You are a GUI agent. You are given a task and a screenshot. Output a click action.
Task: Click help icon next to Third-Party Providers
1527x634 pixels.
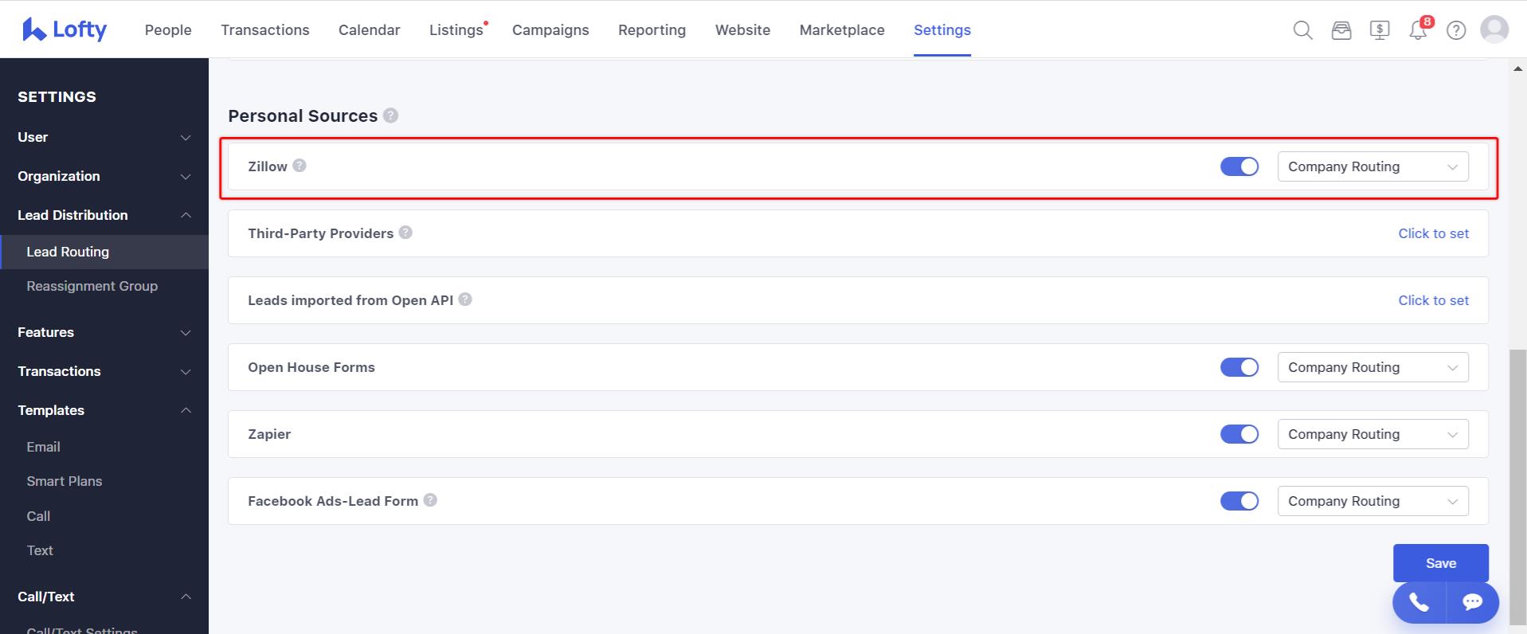coord(405,233)
